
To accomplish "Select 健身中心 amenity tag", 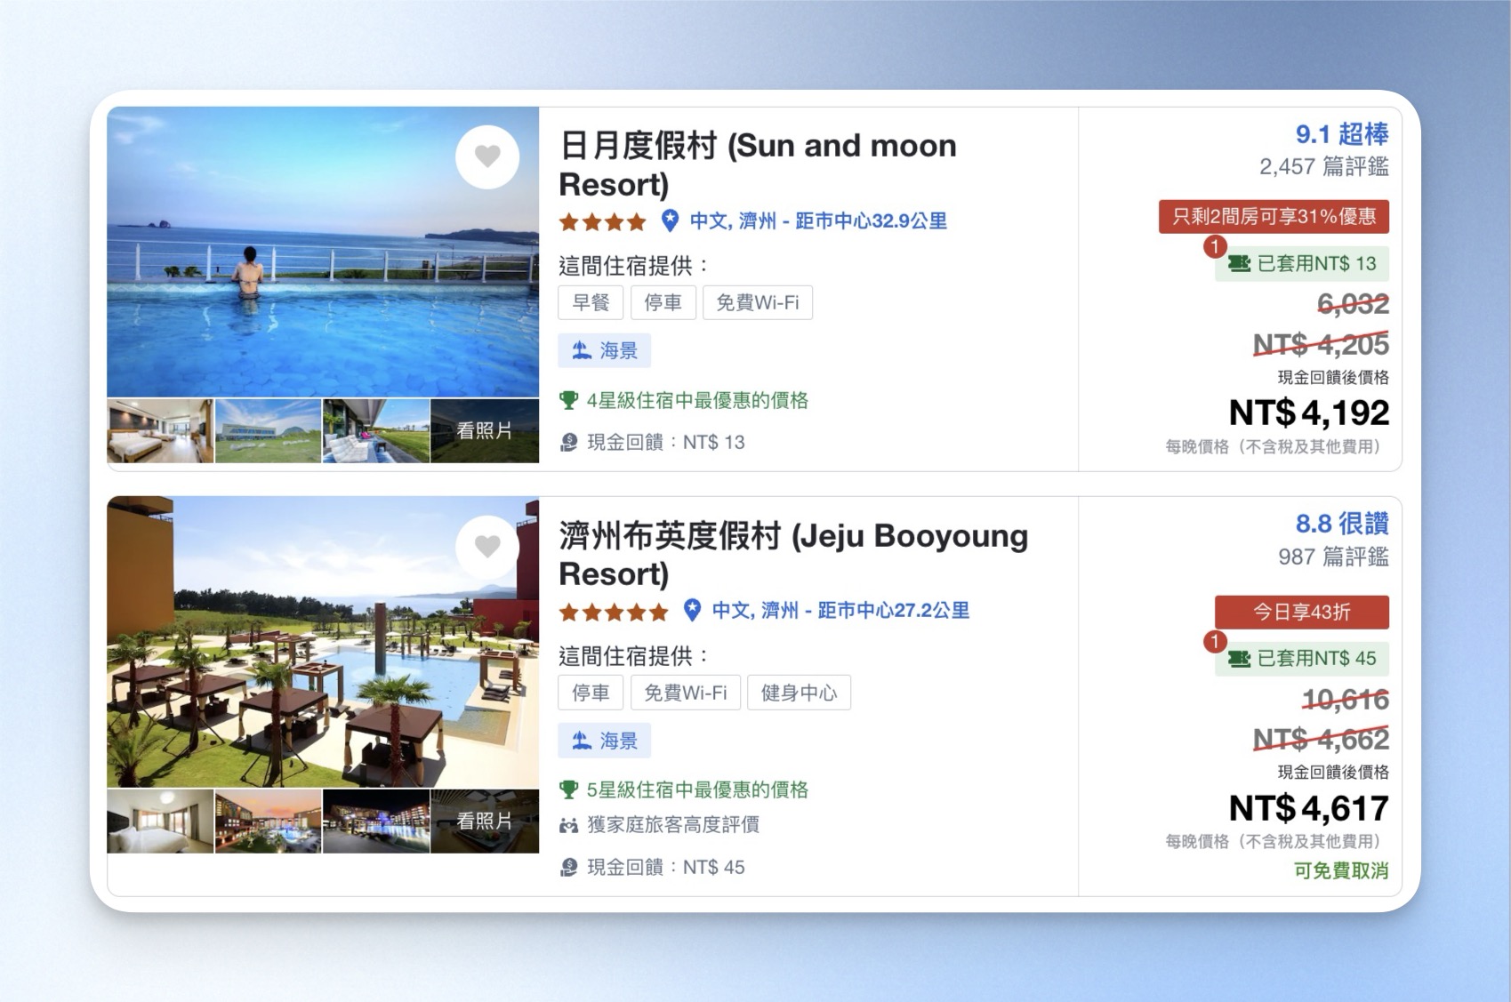I will tap(799, 693).
